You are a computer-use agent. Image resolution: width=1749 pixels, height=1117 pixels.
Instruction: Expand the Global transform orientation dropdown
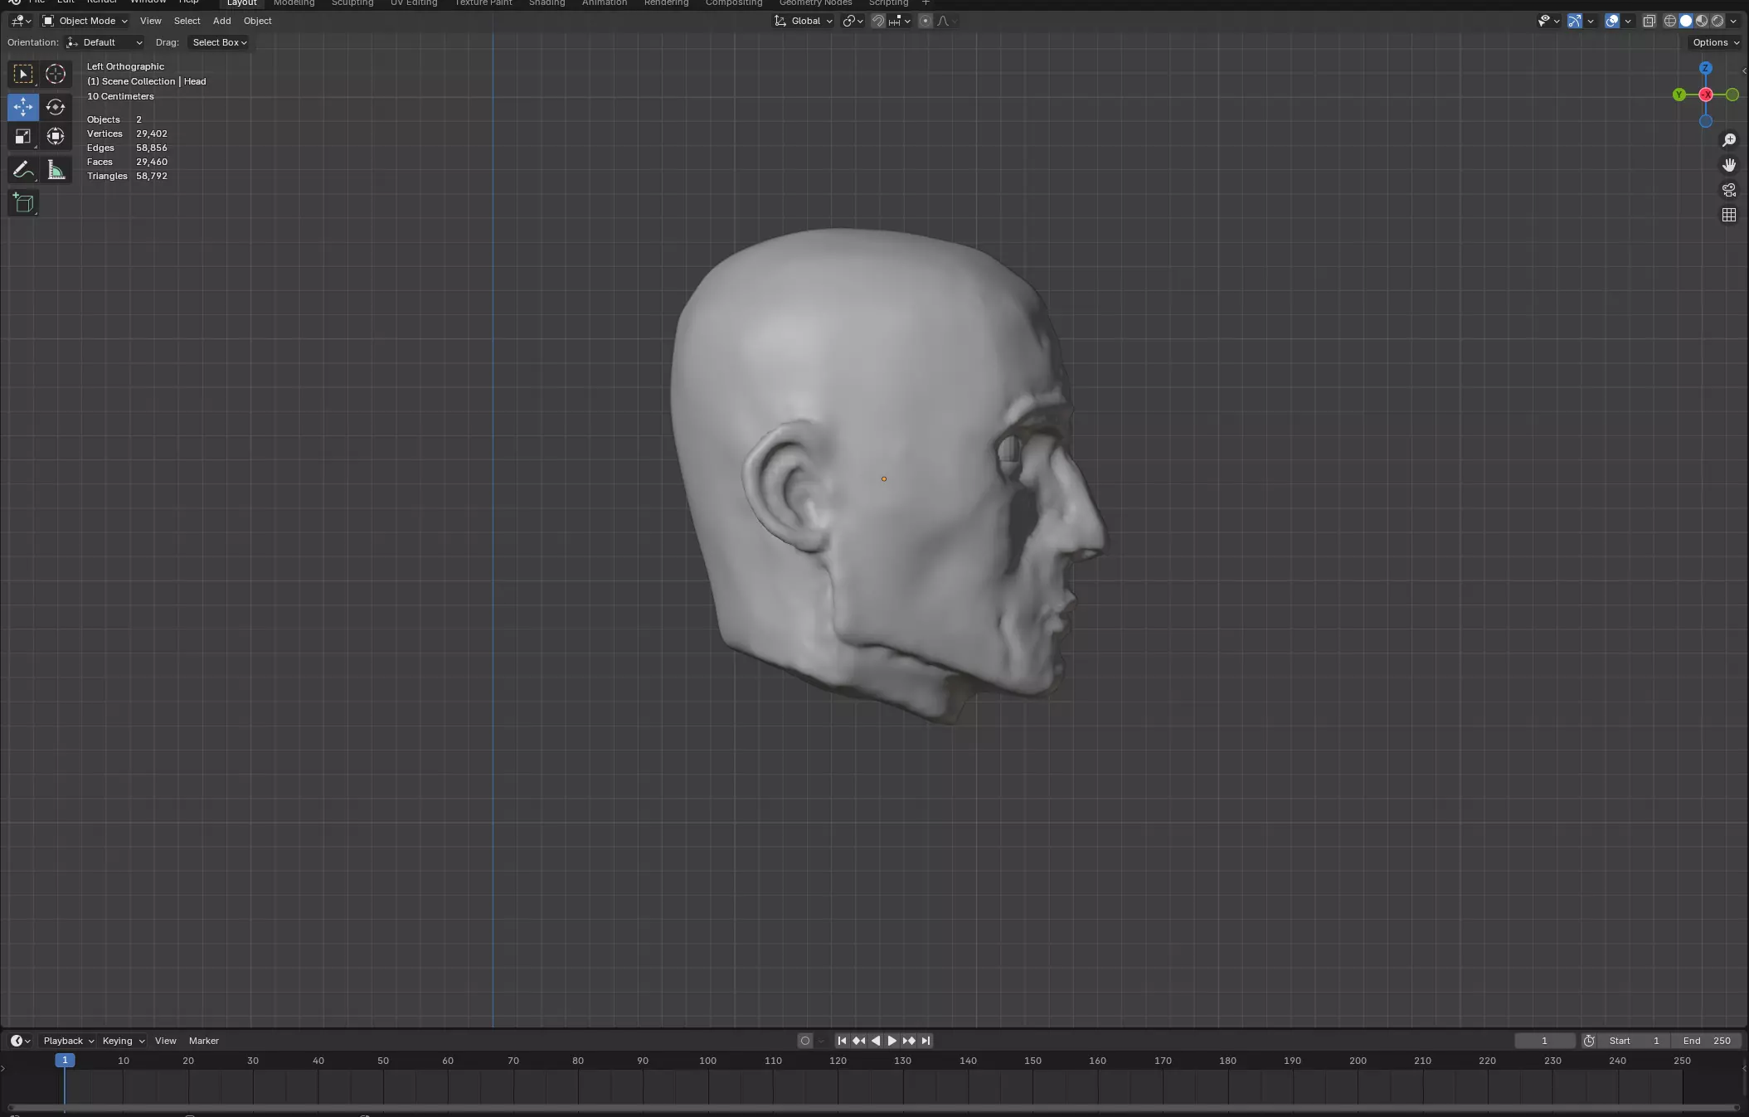(x=804, y=21)
